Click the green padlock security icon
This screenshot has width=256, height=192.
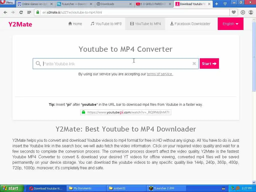coord(38,12)
